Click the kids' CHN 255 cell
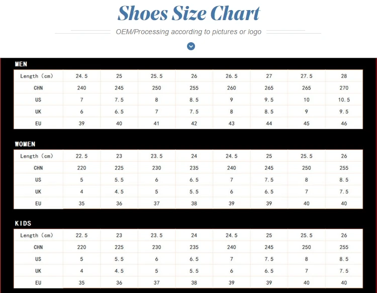377x293 pixels. 344,247
